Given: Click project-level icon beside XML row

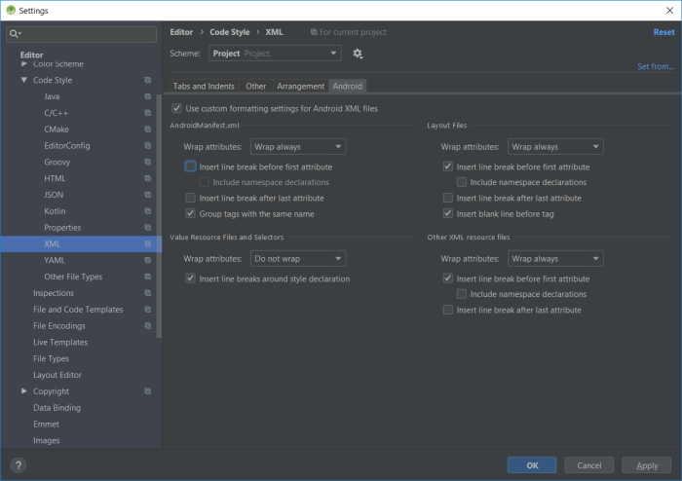Looking at the screenshot, I should [x=148, y=243].
